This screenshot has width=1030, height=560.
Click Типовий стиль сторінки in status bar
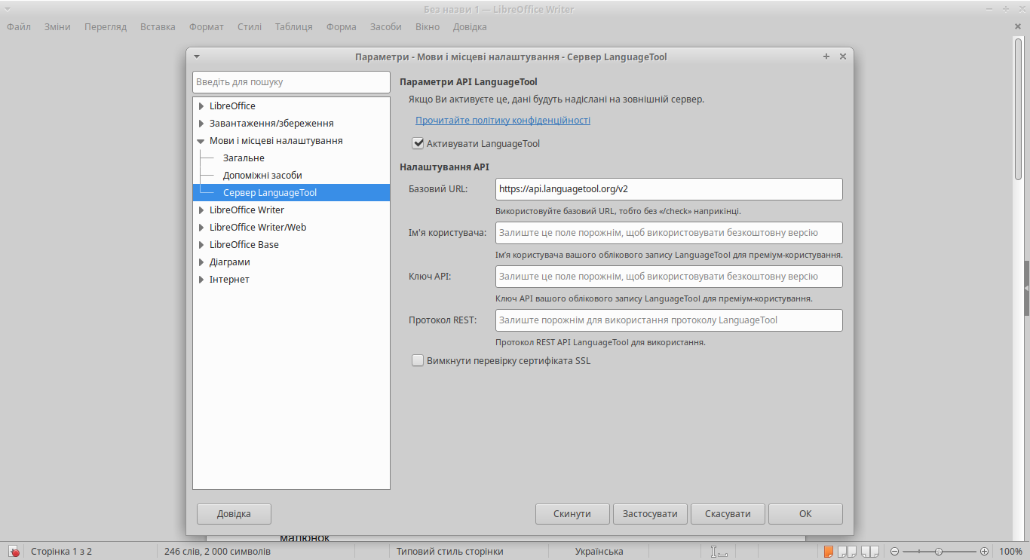pyautogui.click(x=450, y=552)
